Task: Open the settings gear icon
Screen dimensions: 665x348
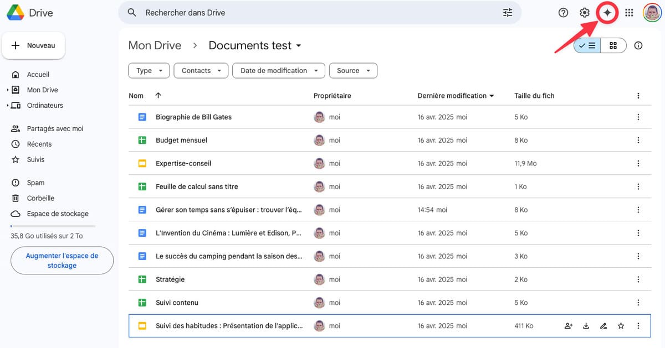Action: click(x=585, y=13)
